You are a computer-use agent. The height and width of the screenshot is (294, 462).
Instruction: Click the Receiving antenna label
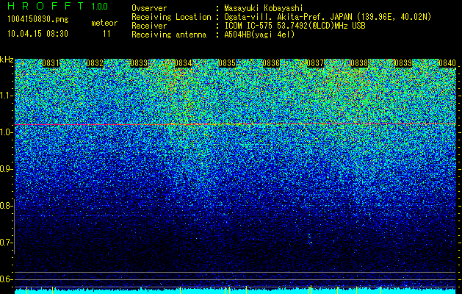[x=169, y=35]
